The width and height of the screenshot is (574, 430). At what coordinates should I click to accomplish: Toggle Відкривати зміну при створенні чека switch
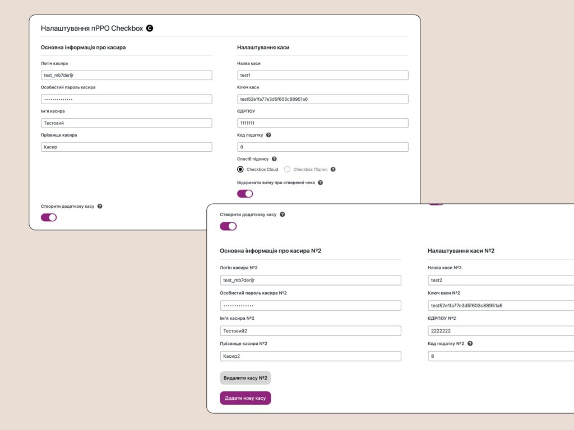tap(245, 194)
